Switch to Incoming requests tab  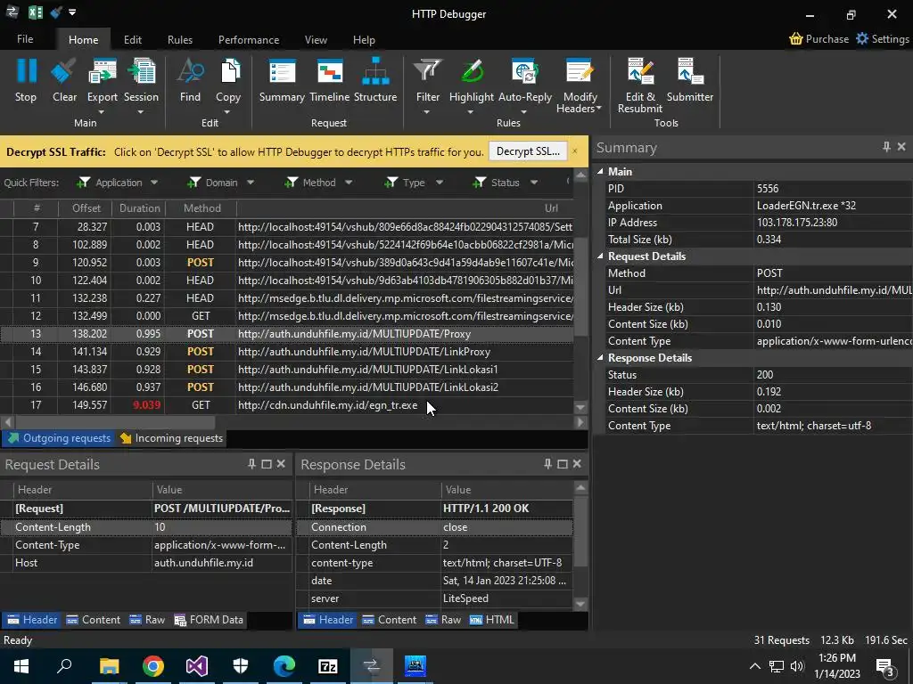pos(172,438)
